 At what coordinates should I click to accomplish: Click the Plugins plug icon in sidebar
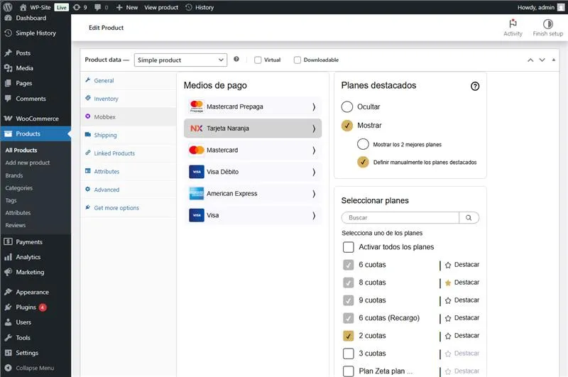(8, 307)
